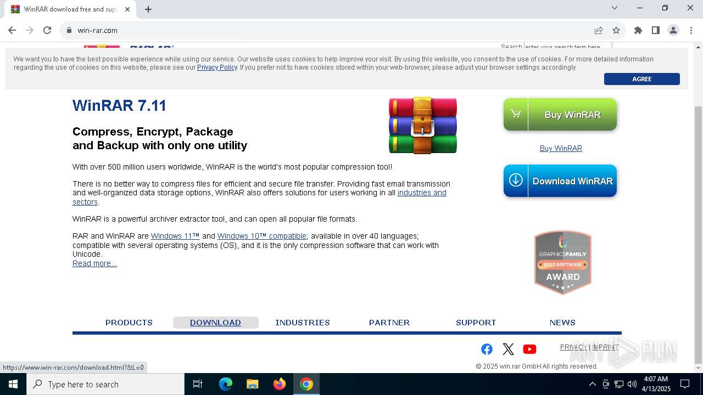Open Chrome profile avatar
This screenshot has width=703, height=395.
pos(673,30)
